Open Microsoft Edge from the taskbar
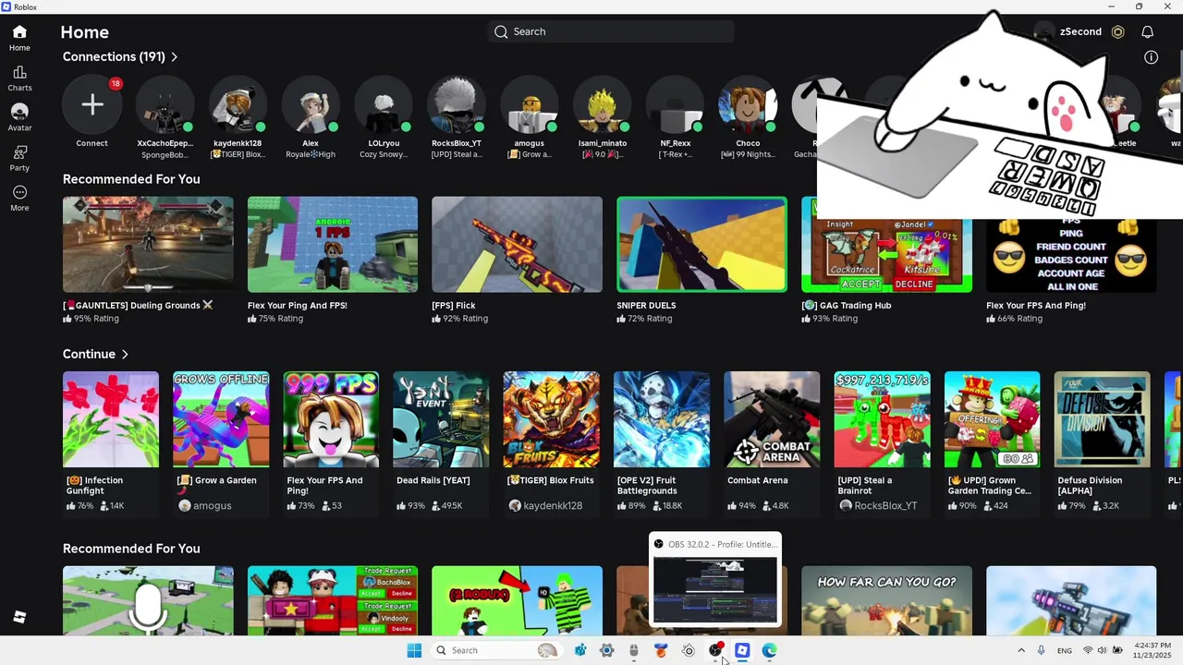 click(x=769, y=650)
